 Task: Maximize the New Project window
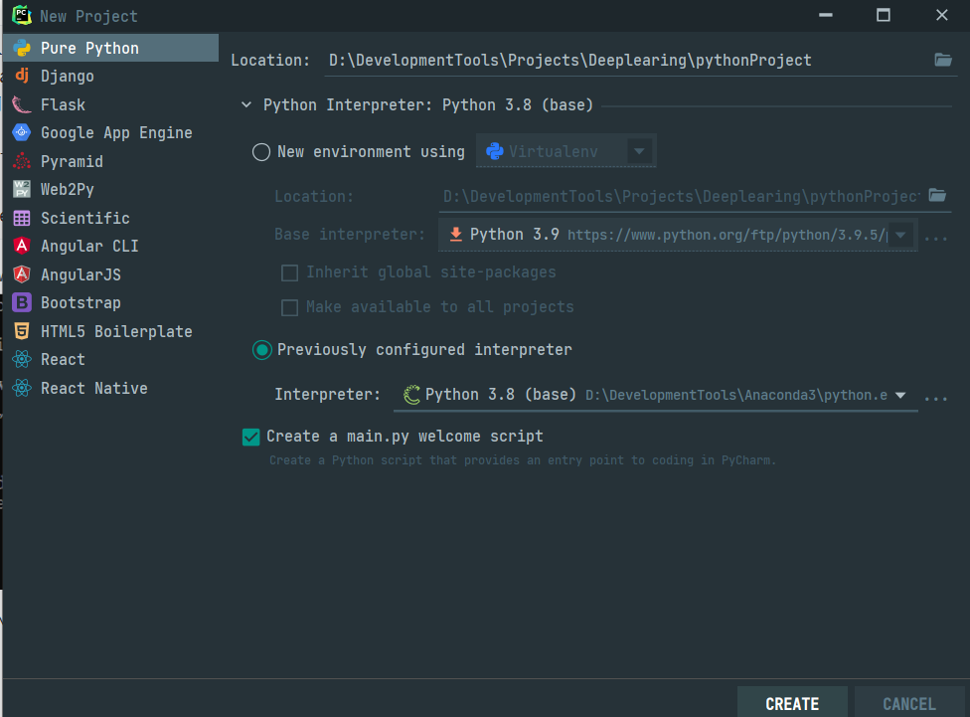tap(884, 15)
